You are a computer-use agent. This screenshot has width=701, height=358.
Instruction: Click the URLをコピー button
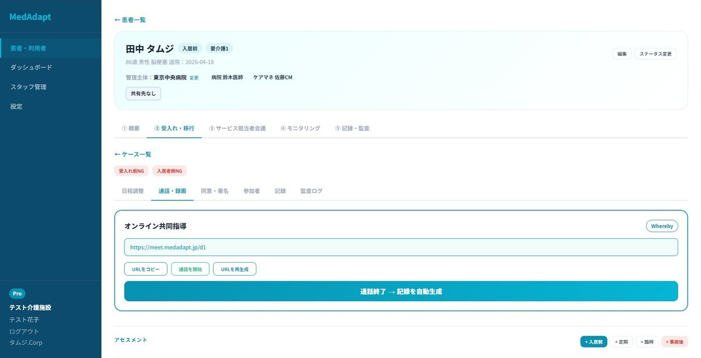click(146, 269)
